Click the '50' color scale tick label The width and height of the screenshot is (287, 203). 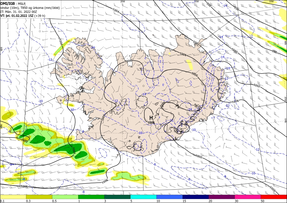tap(263, 201)
